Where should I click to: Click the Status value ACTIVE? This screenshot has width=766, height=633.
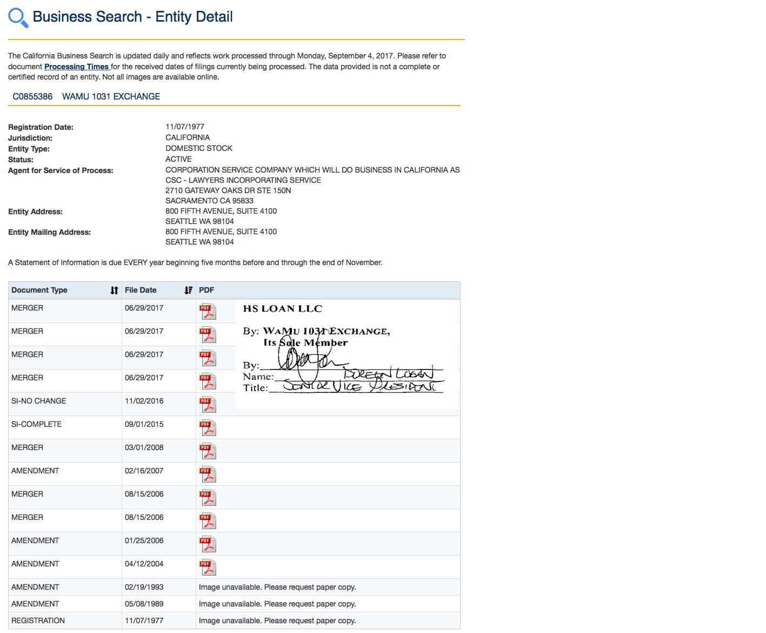(178, 159)
